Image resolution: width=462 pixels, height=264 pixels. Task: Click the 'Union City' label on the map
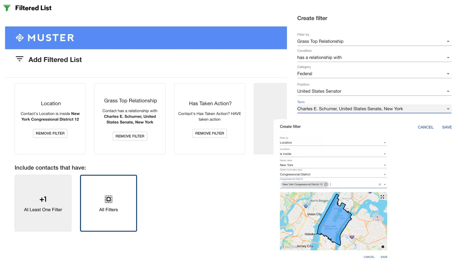pos(314,214)
